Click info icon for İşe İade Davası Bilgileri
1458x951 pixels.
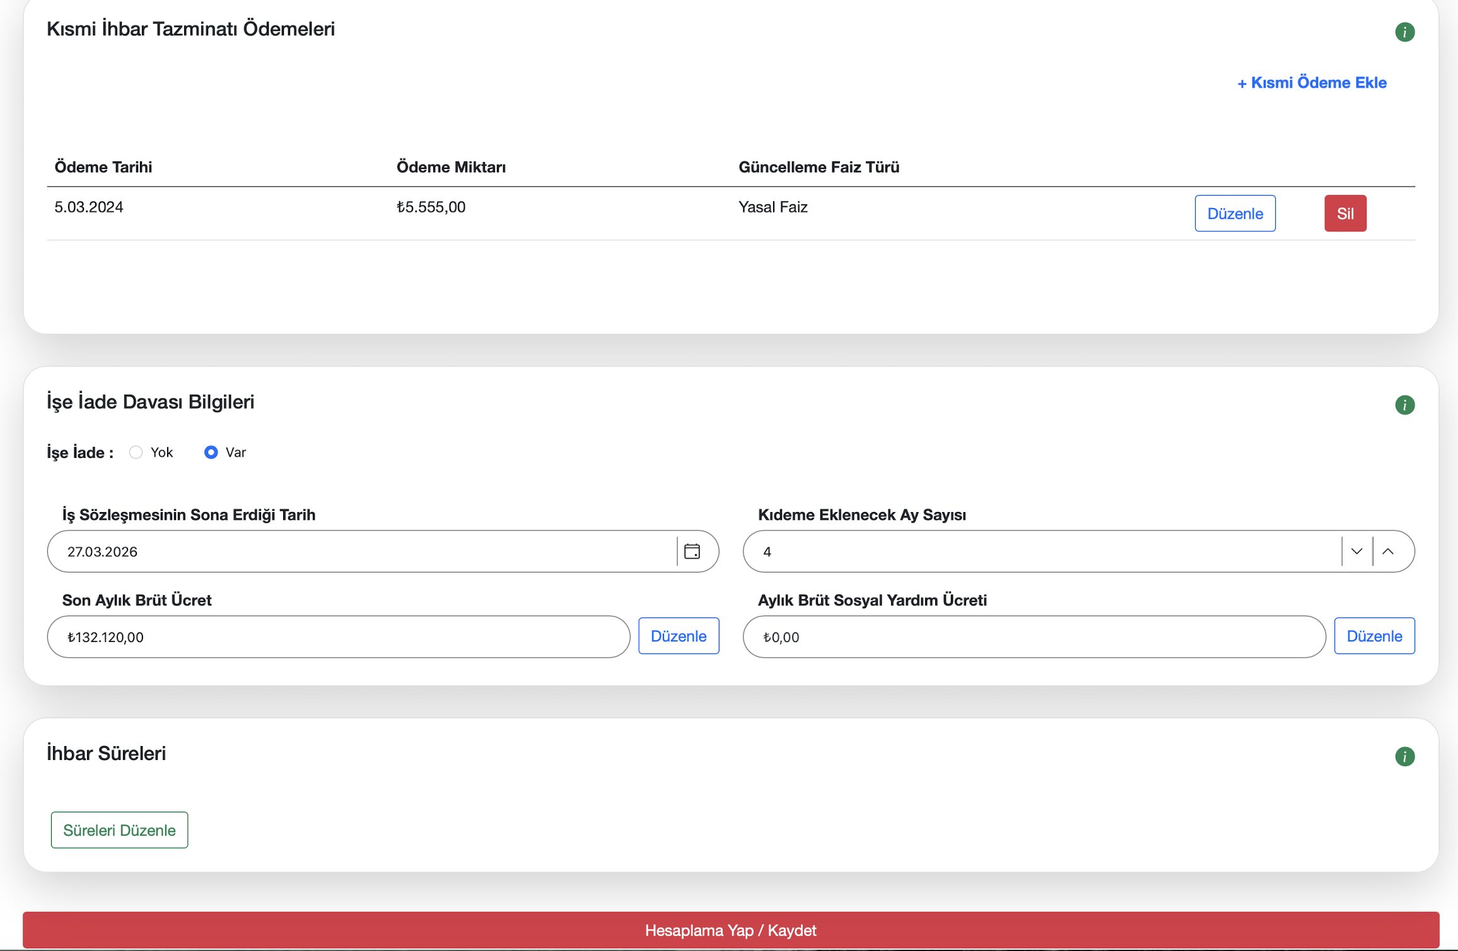1404,405
